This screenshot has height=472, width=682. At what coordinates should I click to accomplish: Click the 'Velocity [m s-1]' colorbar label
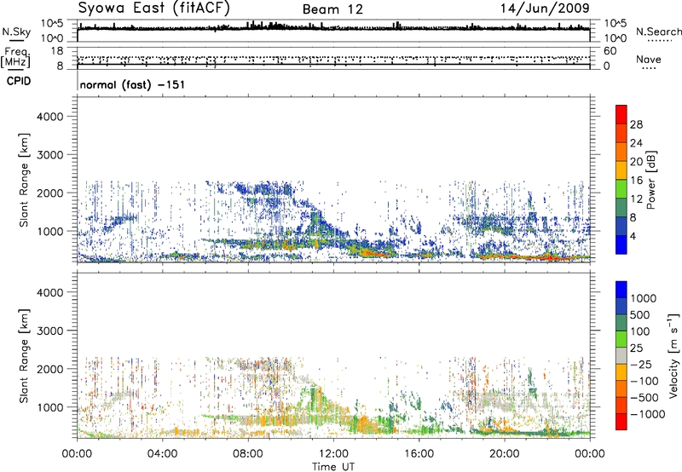pyautogui.click(x=673, y=355)
